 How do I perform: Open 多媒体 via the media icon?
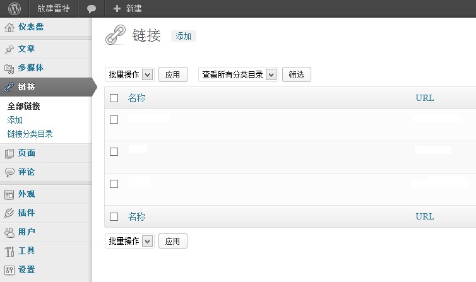(x=9, y=69)
